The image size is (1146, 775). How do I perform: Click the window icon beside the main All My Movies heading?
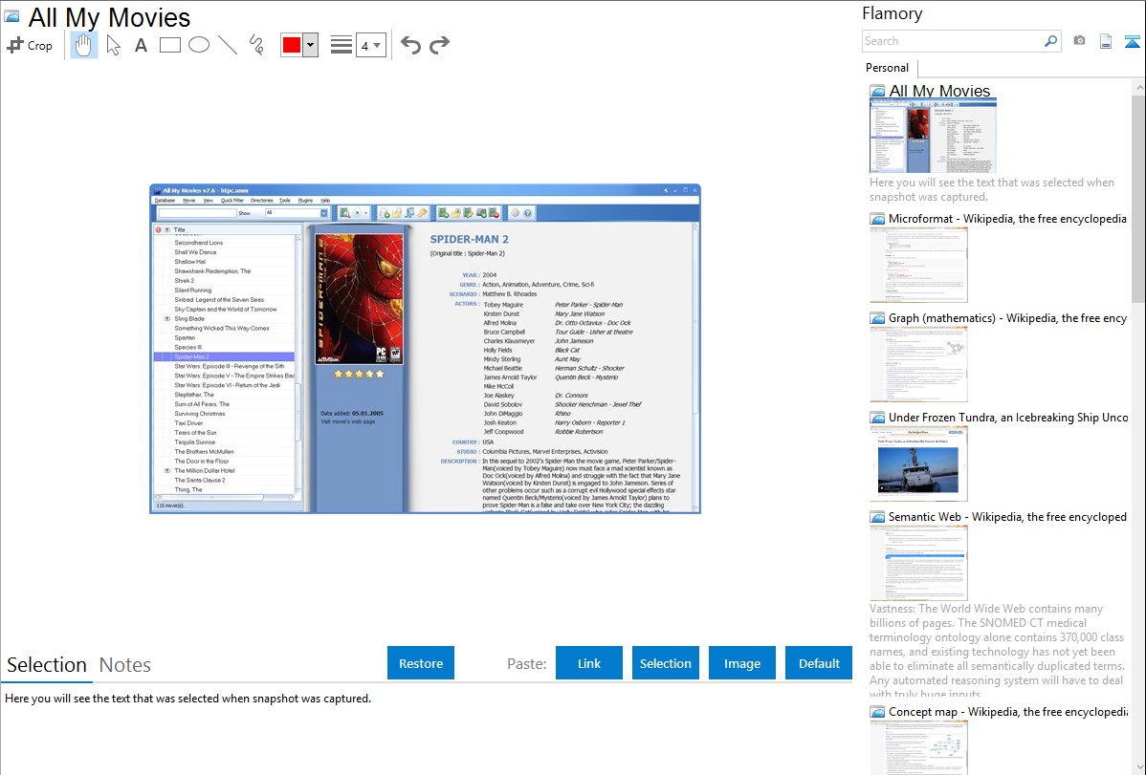11,16
